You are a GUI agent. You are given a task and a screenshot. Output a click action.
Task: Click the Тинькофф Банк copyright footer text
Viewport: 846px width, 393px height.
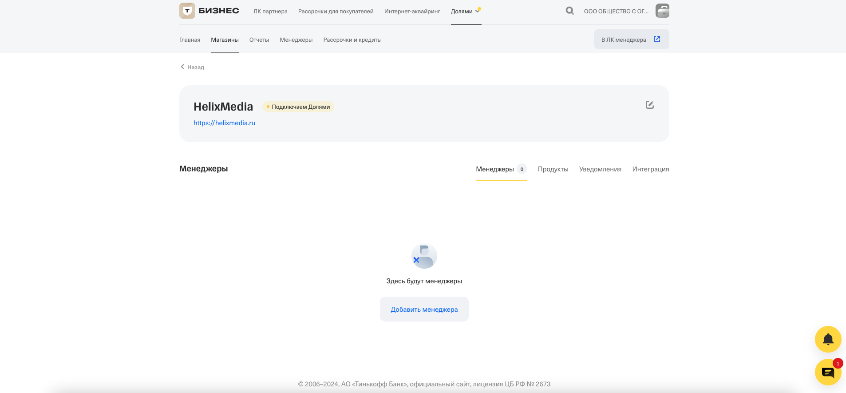point(424,384)
